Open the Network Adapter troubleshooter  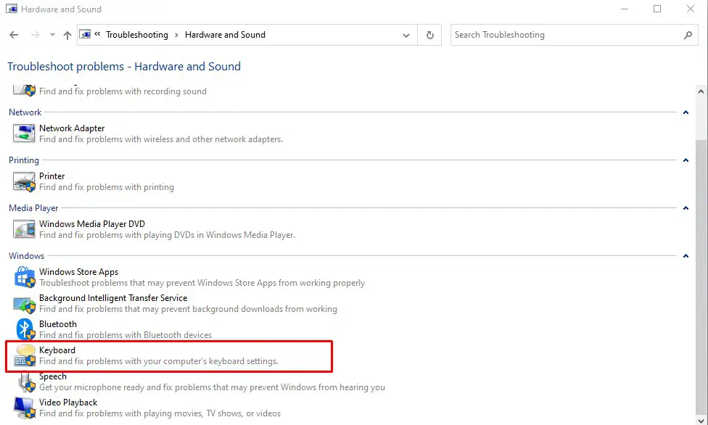click(72, 128)
